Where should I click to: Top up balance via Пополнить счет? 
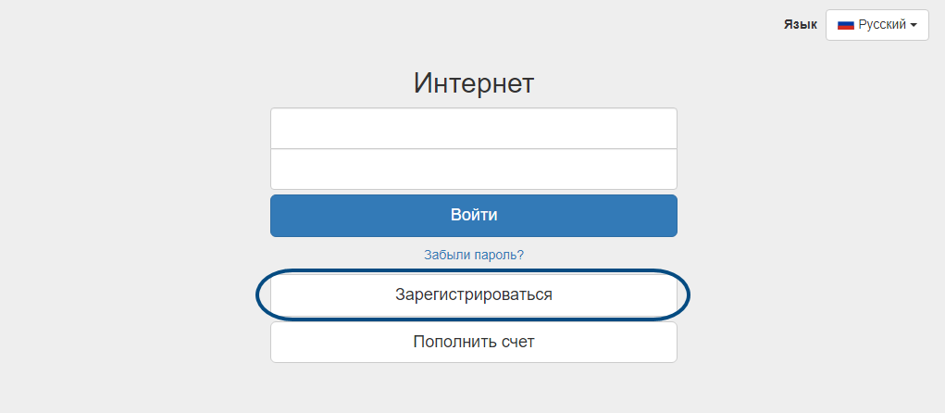pyautogui.click(x=473, y=342)
